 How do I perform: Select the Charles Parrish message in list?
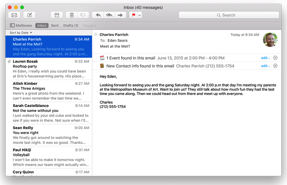pyautogui.click(x=49, y=46)
